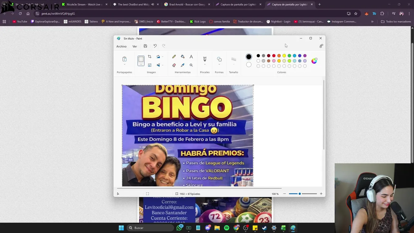Pick the red color swatch
Image resolution: width=414 pixels, height=233 pixels.
click(x=274, y=56)
